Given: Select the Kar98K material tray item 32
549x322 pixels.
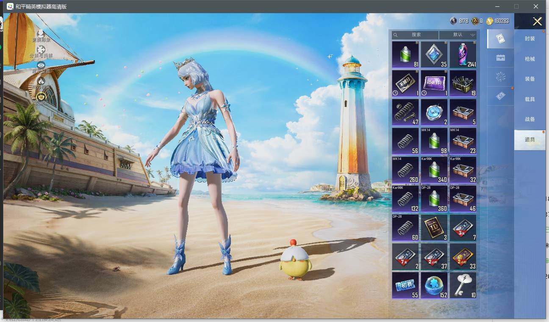Looking at the screenshot, I should [463, 170].
